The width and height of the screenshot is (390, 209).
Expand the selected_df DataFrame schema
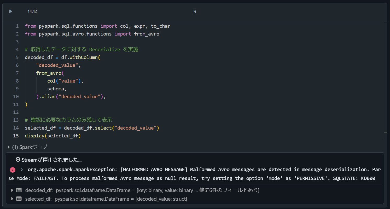12,199
